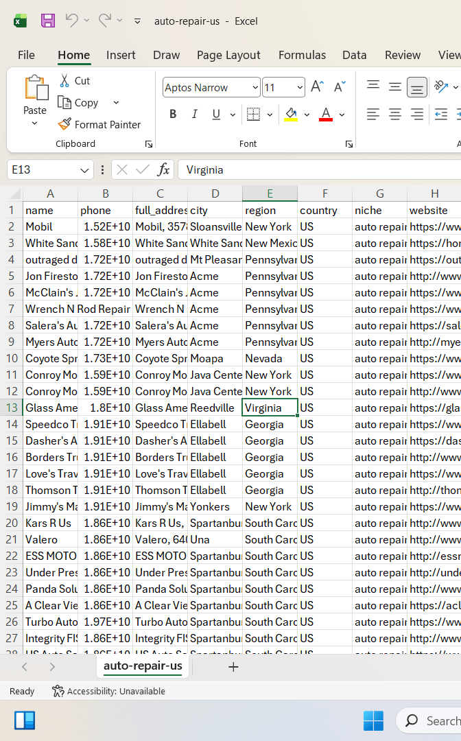This screenshot has height=741, width=461.
Task: Switch to the Data tab
Action: click(354, 56)
